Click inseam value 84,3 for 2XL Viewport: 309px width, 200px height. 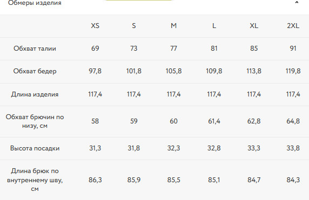pyautogui.click(x=293, y=180)
